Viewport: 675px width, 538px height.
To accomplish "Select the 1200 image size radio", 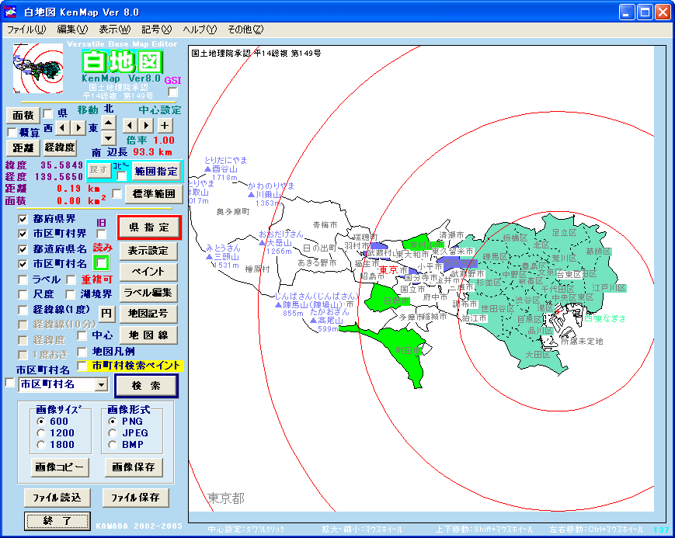I will (41, 433).
